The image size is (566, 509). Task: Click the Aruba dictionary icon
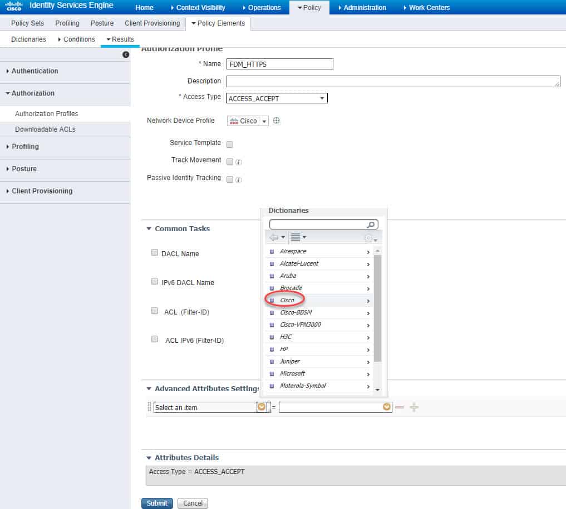click(x=272, y=276)
